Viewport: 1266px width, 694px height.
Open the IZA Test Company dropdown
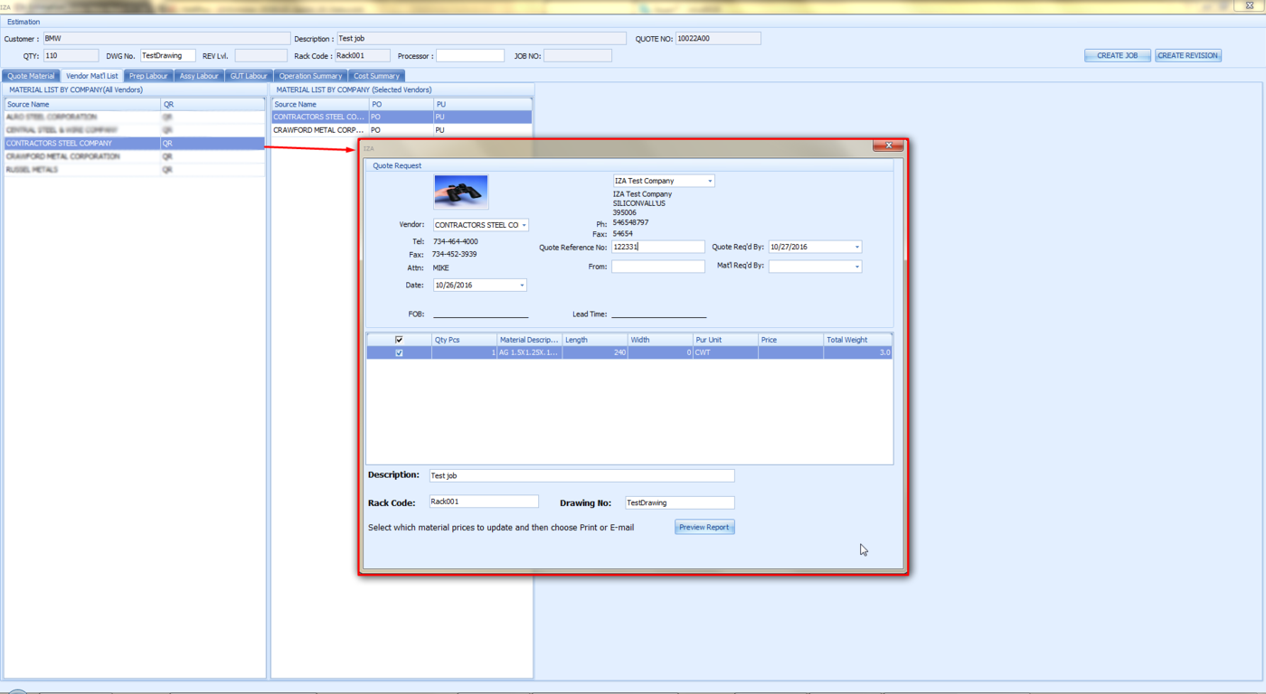[710, 182]
